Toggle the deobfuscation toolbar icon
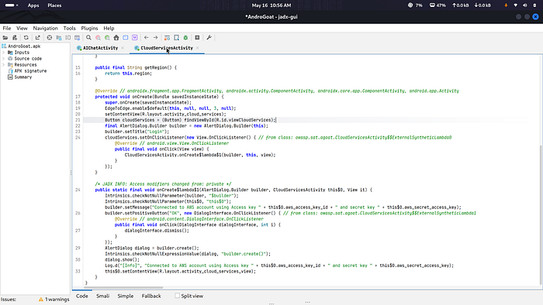 [168, 38]
